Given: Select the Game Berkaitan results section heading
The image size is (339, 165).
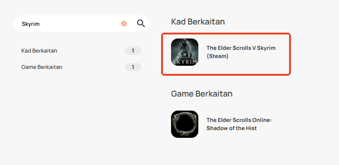Looking at the screenshot, I should click(x=201, y=94).
